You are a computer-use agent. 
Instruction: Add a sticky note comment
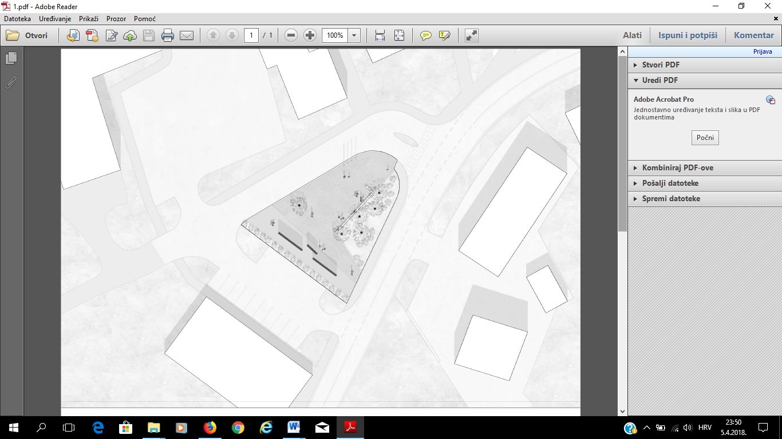[x=426, y=35]
